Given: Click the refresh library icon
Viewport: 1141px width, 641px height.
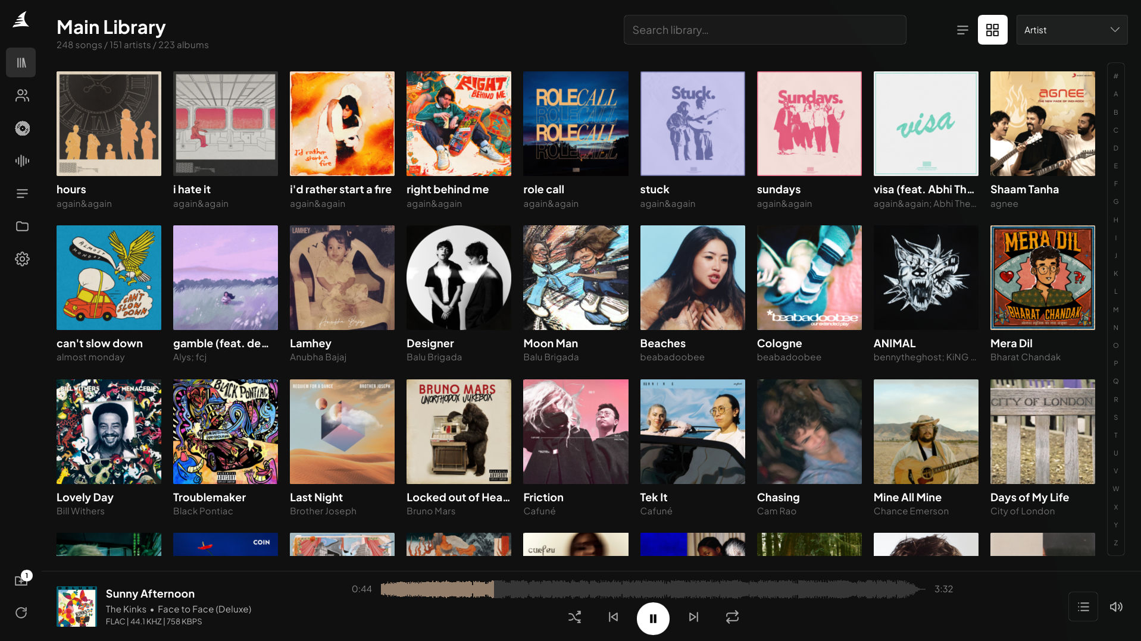Looking at the screenshot, I should [x=21, y=612].
